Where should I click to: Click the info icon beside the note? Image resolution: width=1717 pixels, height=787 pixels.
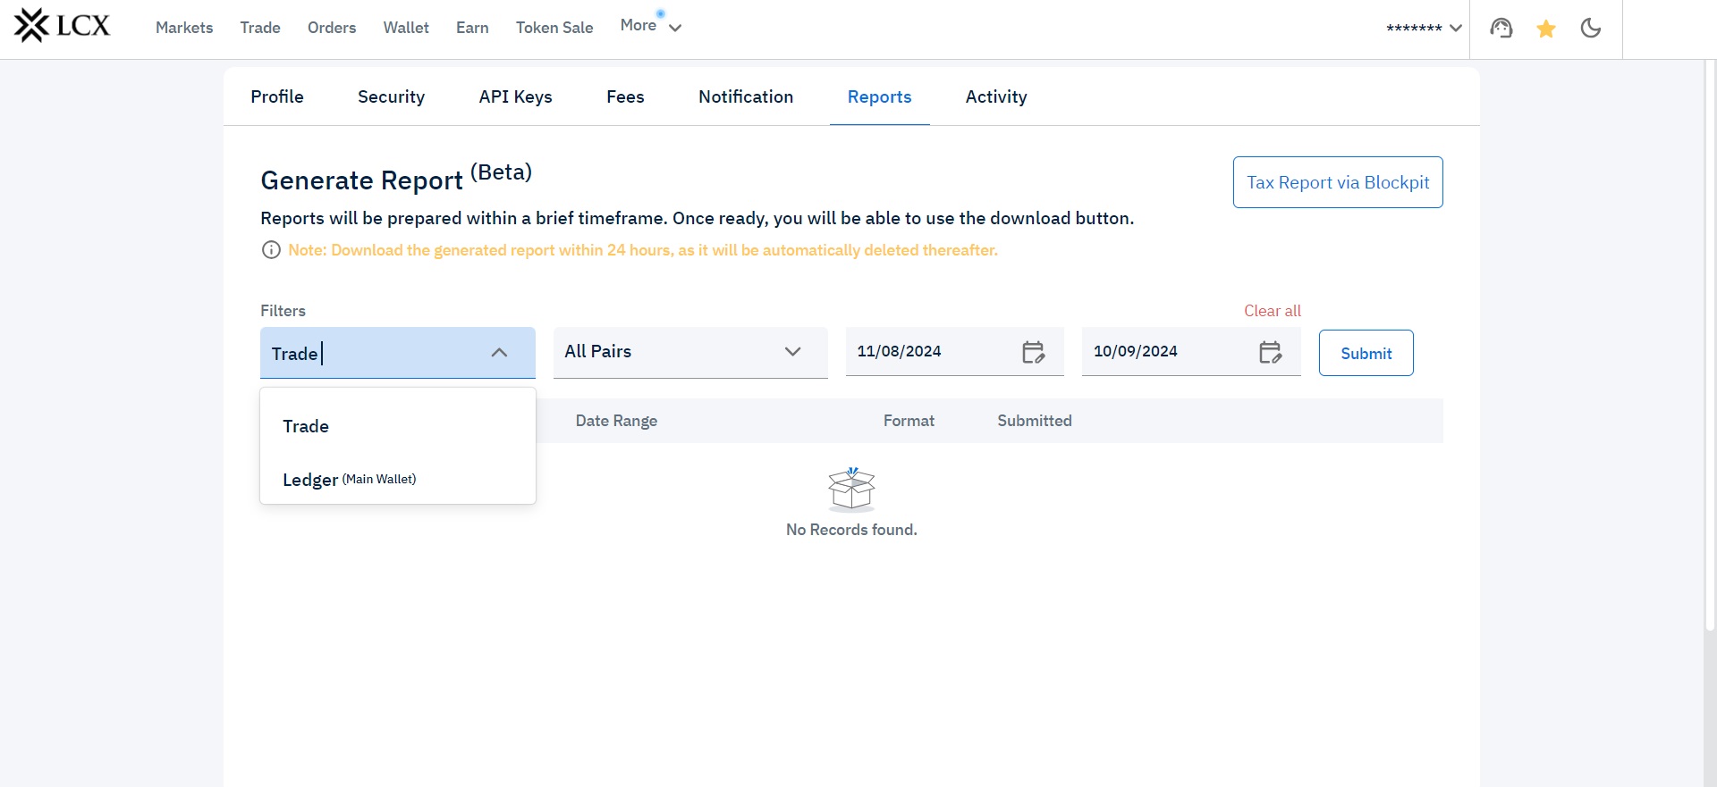[271, 250]
